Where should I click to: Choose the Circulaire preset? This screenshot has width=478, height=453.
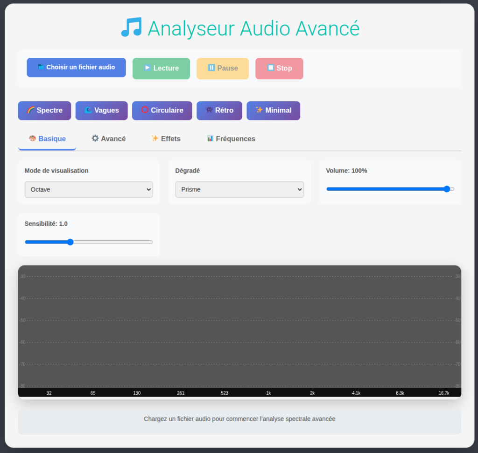tap(162, 111)
